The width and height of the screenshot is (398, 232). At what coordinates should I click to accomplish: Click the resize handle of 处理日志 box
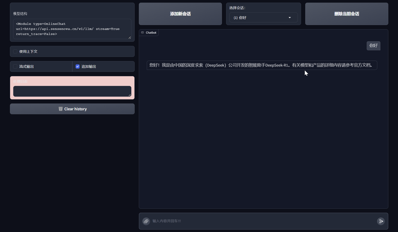tap(130, 95)
